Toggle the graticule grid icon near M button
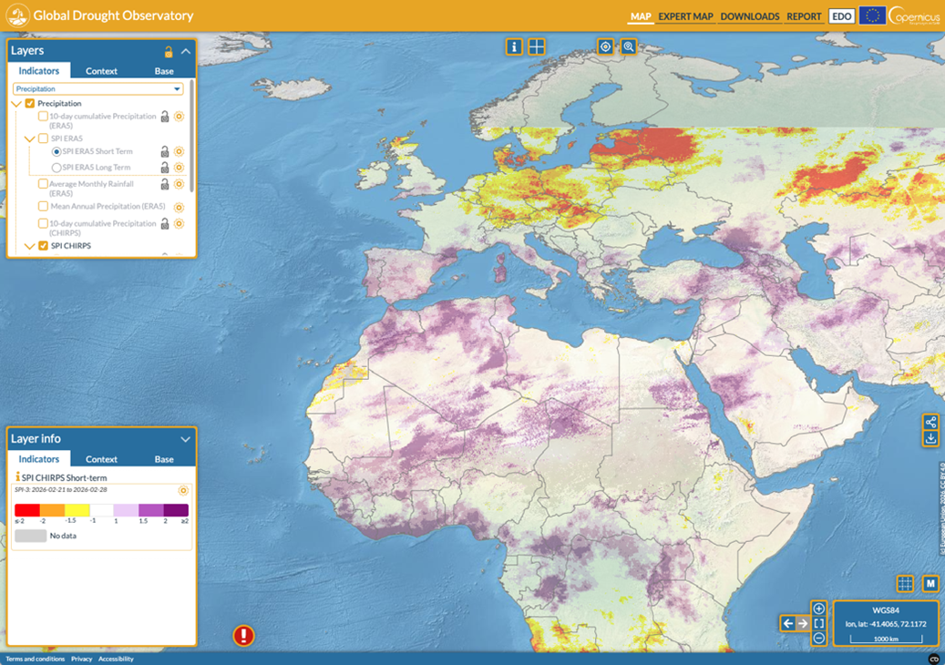The width and height of the screenshot is (945, 665). 905,584
